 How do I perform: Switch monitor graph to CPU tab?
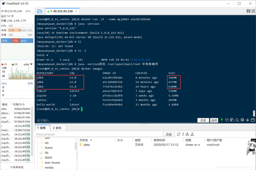point(15,41)
